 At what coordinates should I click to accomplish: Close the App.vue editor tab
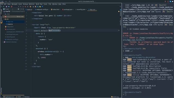96,10
